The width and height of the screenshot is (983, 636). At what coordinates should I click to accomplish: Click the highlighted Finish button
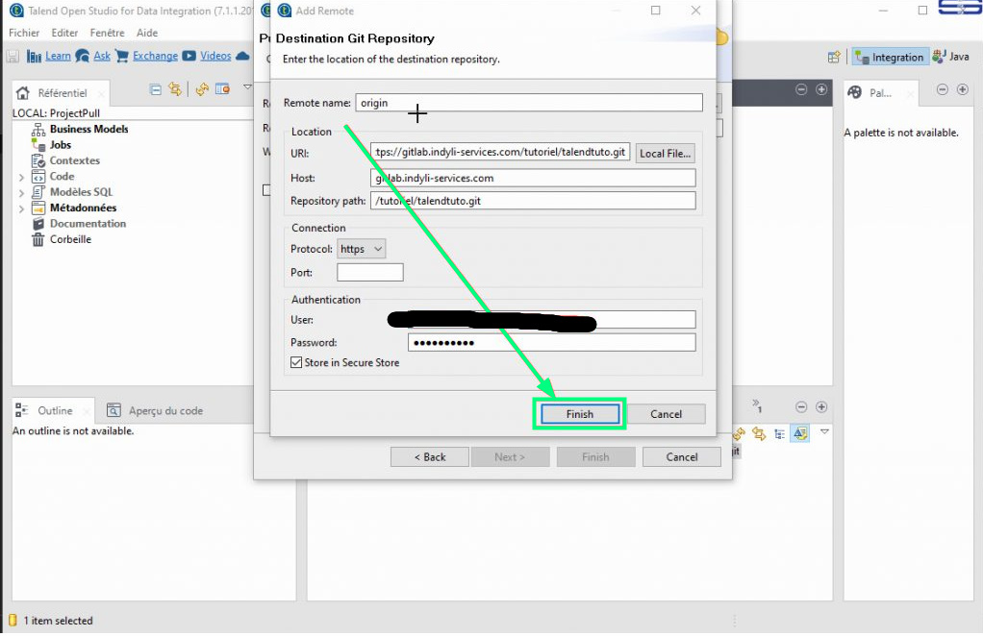point(579,414)
